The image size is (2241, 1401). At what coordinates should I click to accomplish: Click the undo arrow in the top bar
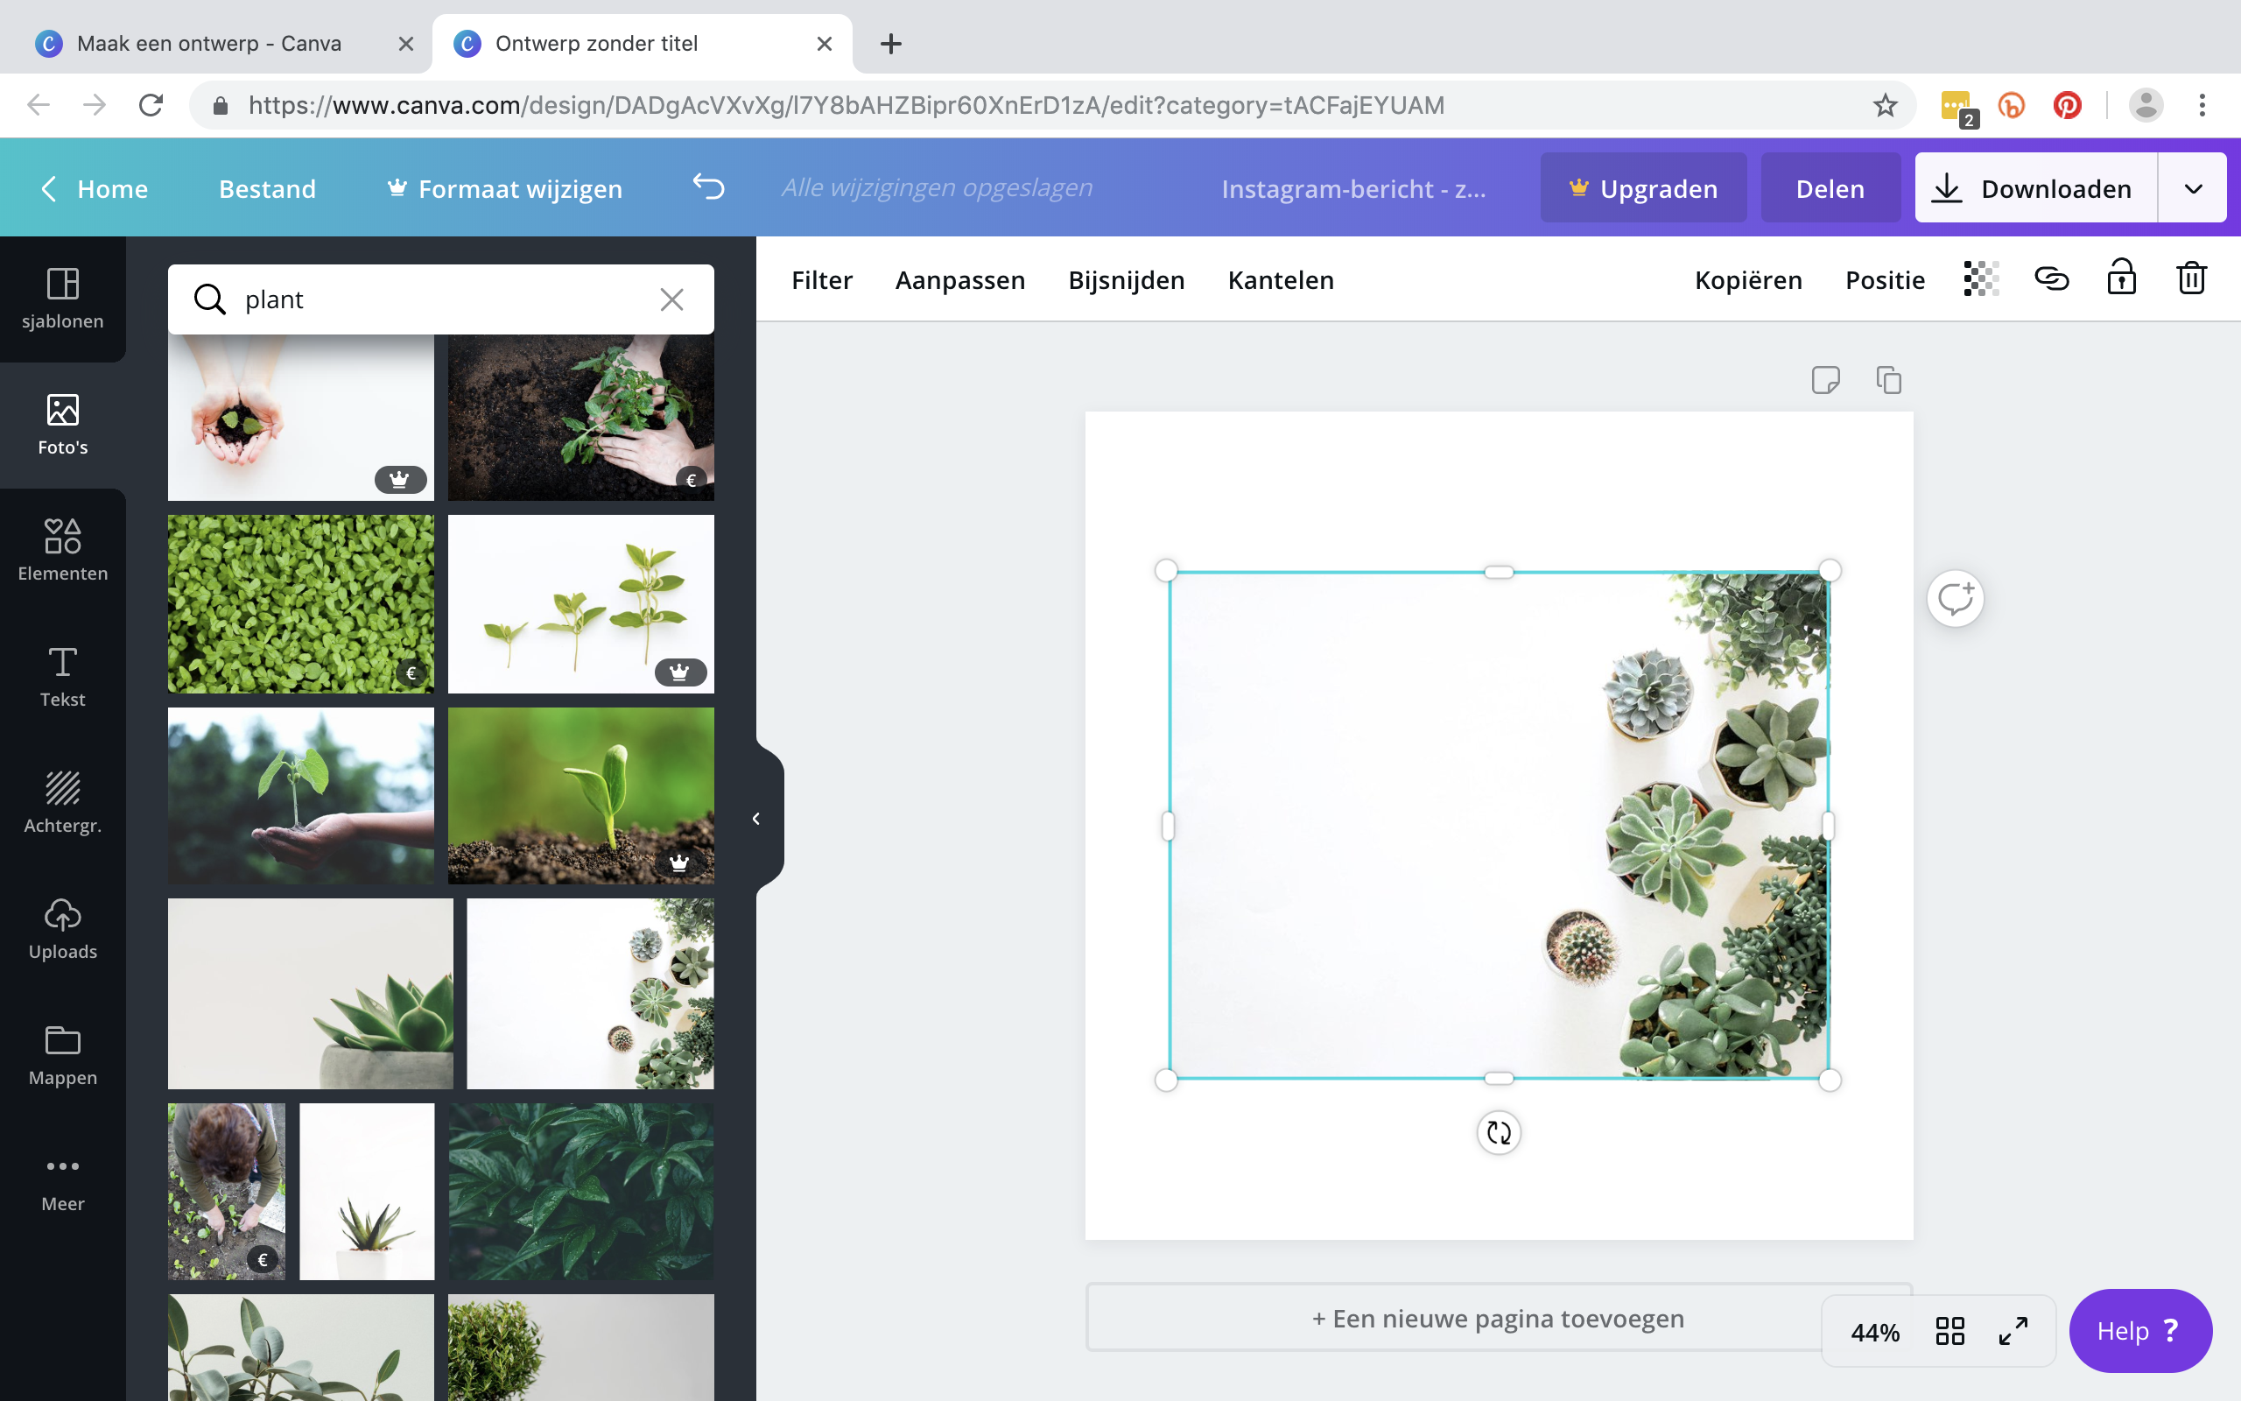point(708,187)
